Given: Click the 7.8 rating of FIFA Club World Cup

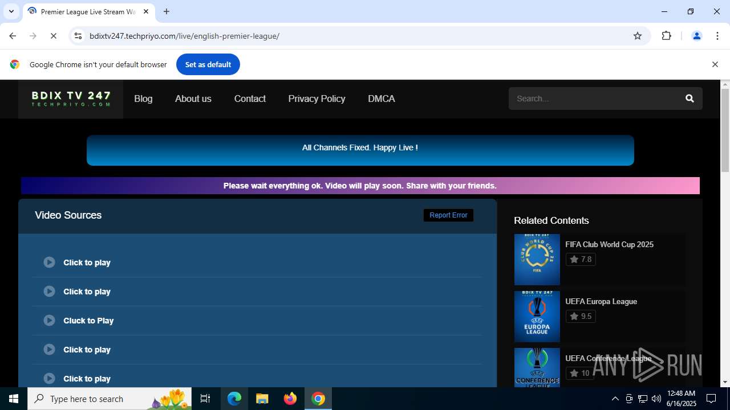Looking at the screenshot, I should pos(581,259).
